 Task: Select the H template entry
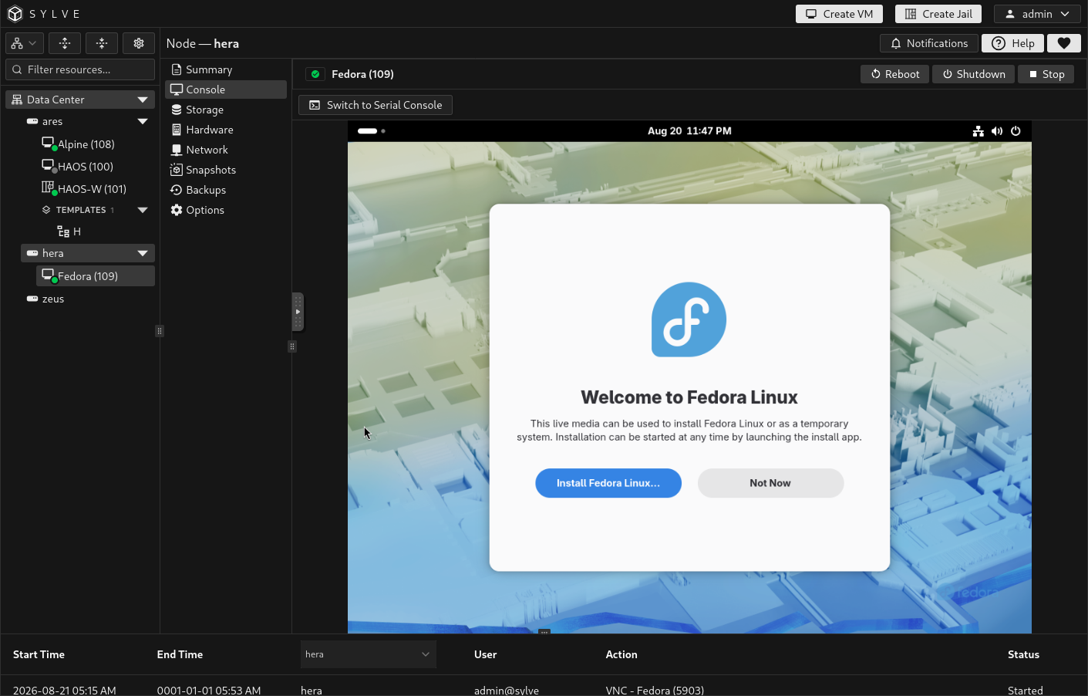[x=69, y=231]
